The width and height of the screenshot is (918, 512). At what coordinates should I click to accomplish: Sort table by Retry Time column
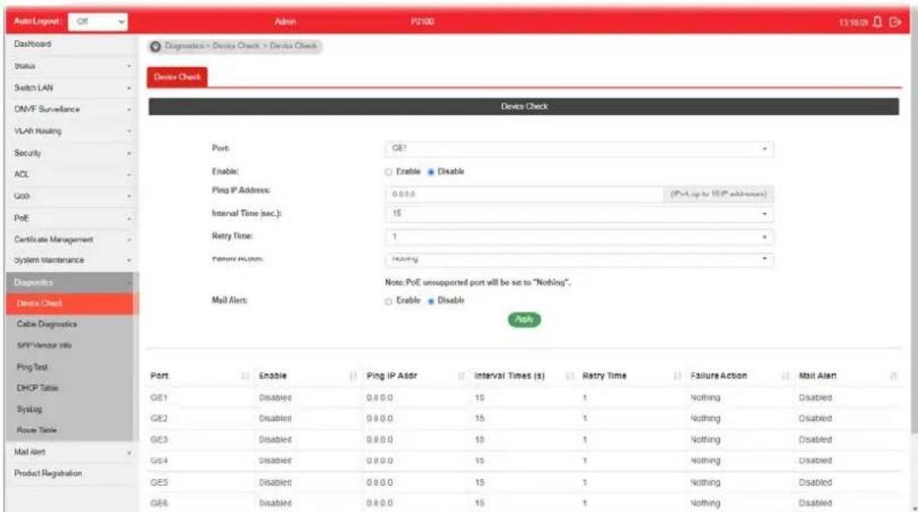point(677,376)
